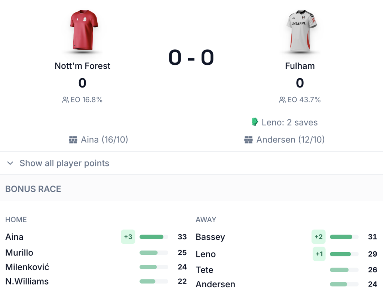Click Aina's bonus progress bar
This screenshot has height=297, width=383.
[154, 237]
